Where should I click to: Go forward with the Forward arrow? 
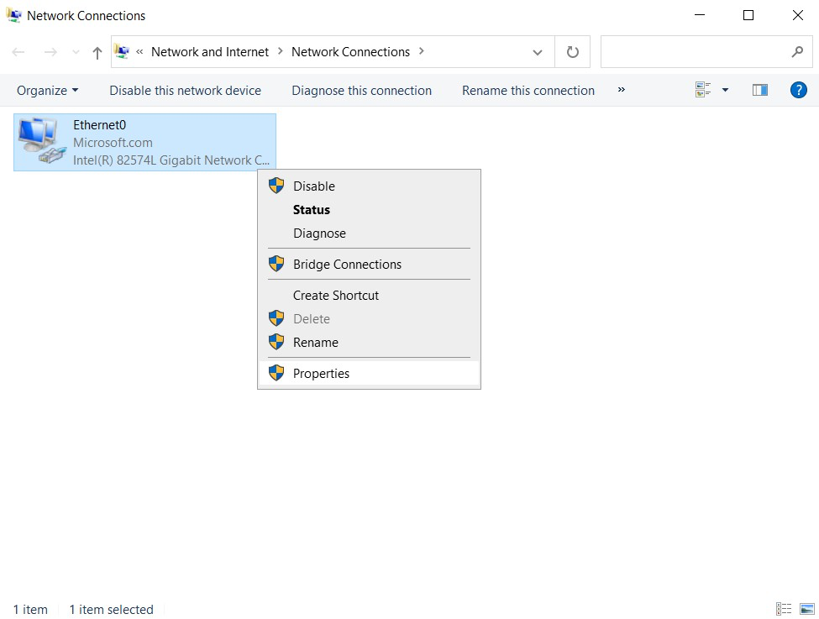(x=50, y=52)
